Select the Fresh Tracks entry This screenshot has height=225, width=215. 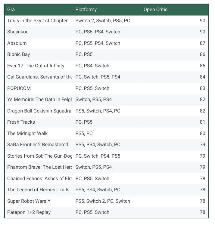pos(21,122)
